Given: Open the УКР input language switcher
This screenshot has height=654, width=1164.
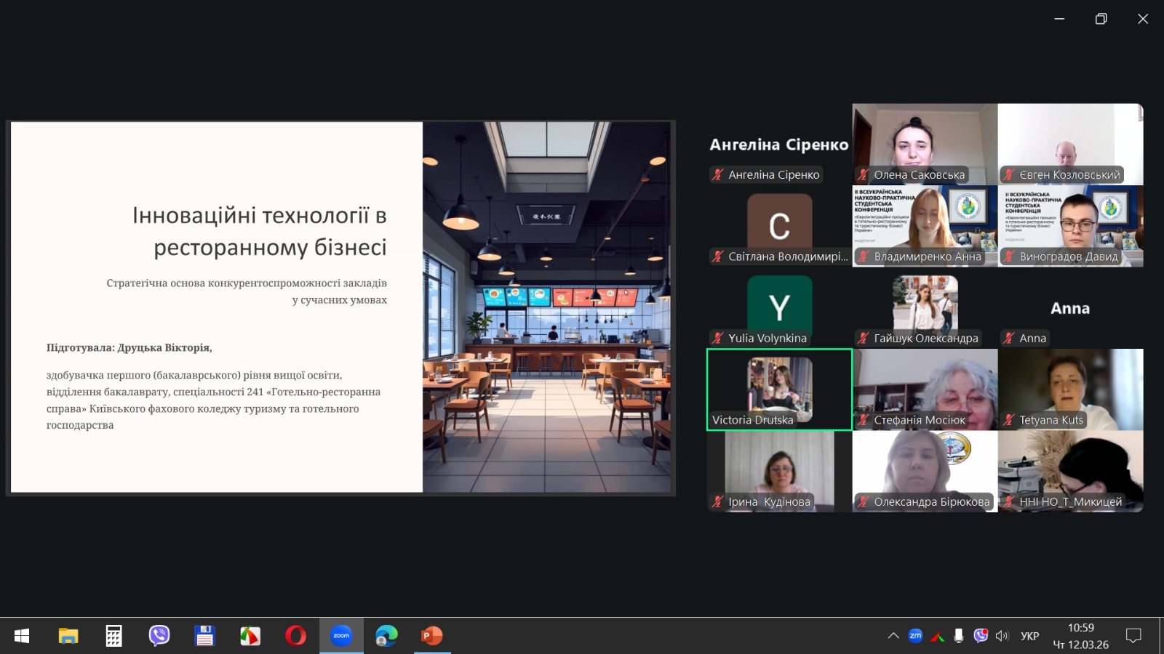Looking at the screenshot, I should 1029,636.
